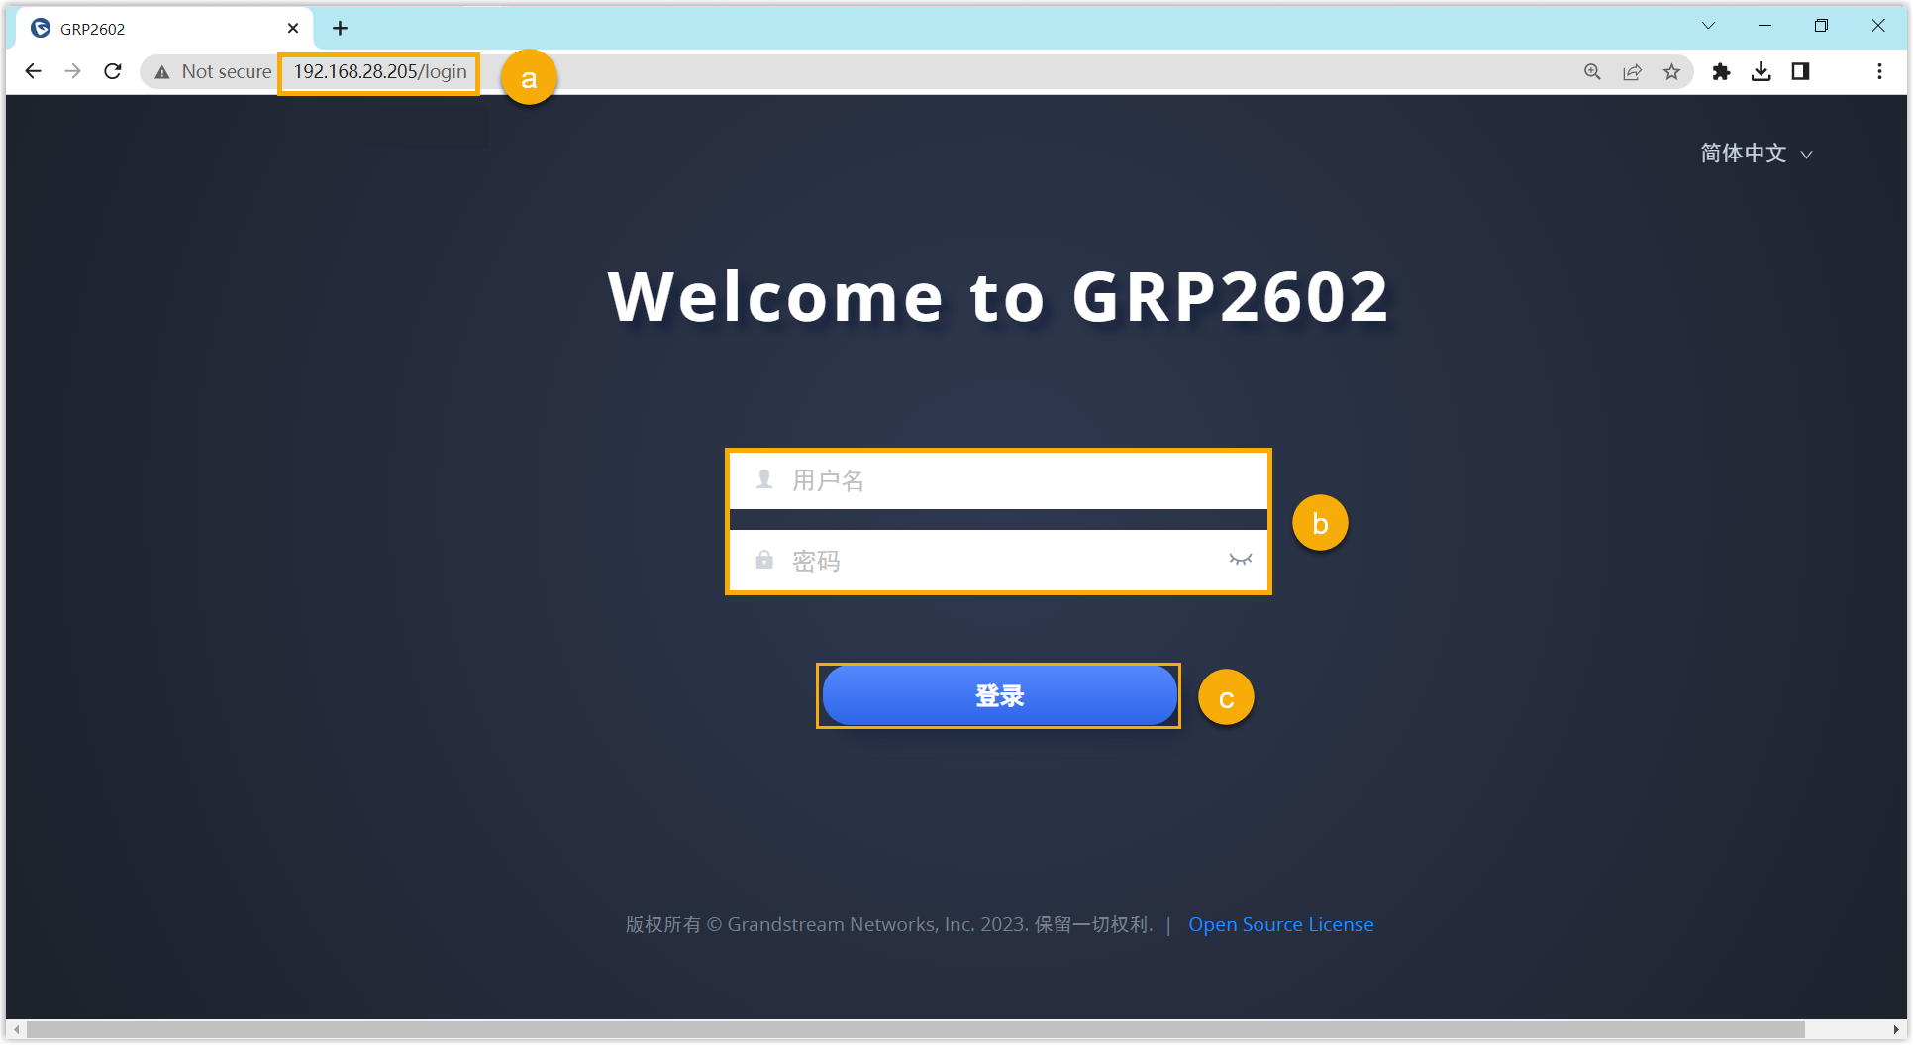This screenshot has width=1913, height=1045.
Task: Reload the GRP2602 login page
Action: pyautogui.click(x=113, y=71)
